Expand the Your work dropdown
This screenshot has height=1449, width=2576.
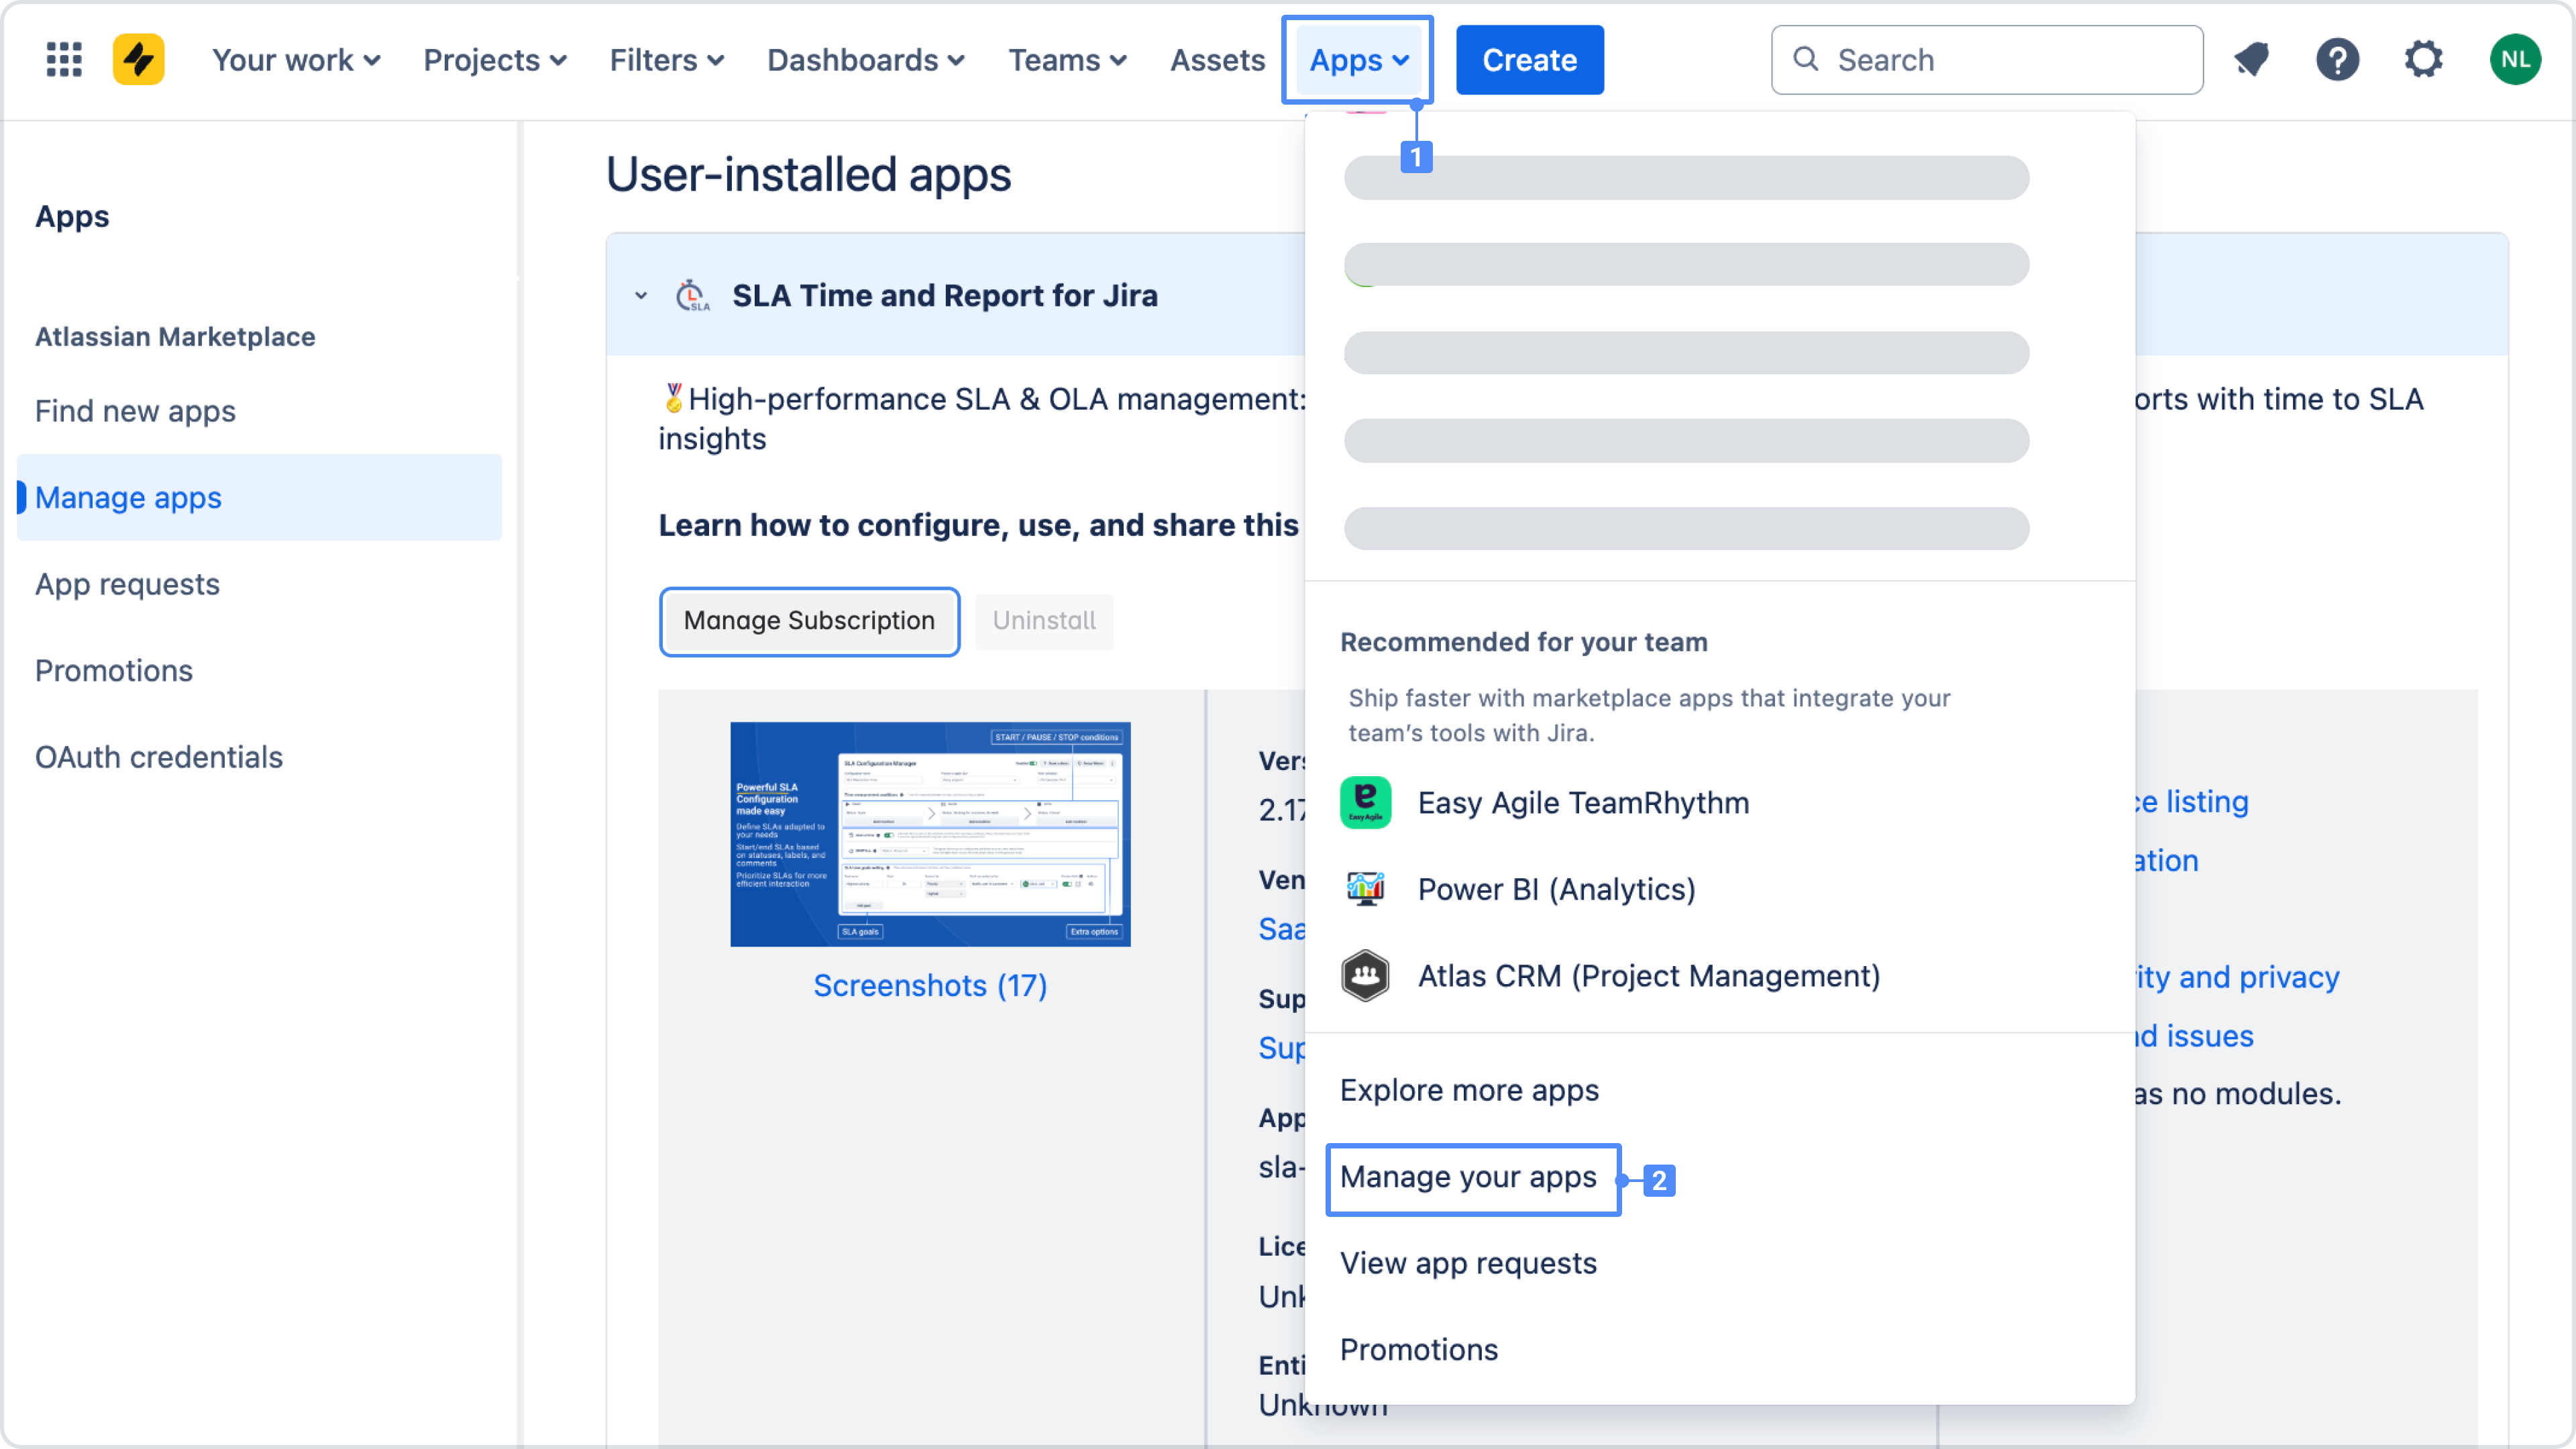point(296,60)
